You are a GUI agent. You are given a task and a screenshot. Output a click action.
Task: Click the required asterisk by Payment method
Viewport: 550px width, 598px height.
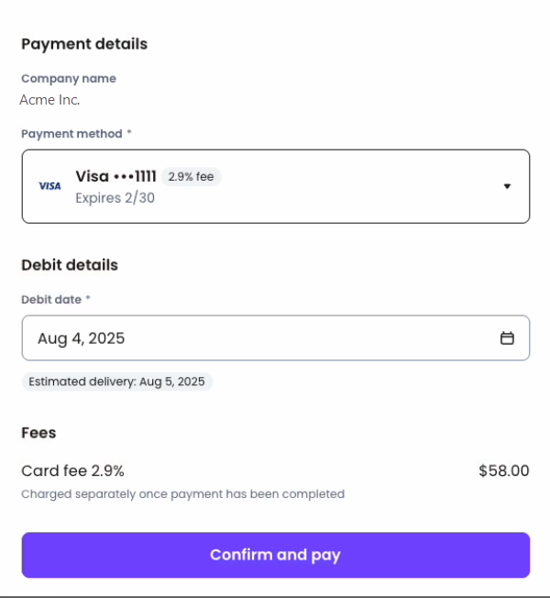[129, 133]
